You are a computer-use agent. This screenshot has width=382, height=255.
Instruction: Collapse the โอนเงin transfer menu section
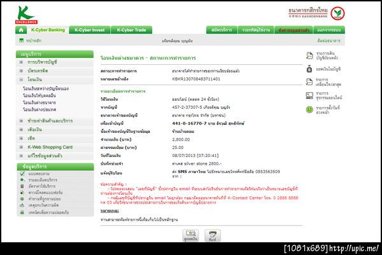tap(21, 79)
